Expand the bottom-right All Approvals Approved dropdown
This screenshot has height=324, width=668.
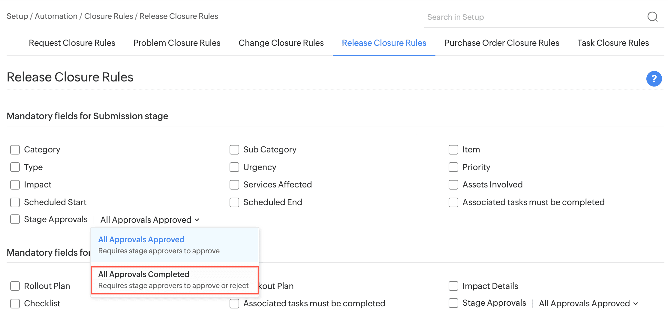tap(588, 303)
